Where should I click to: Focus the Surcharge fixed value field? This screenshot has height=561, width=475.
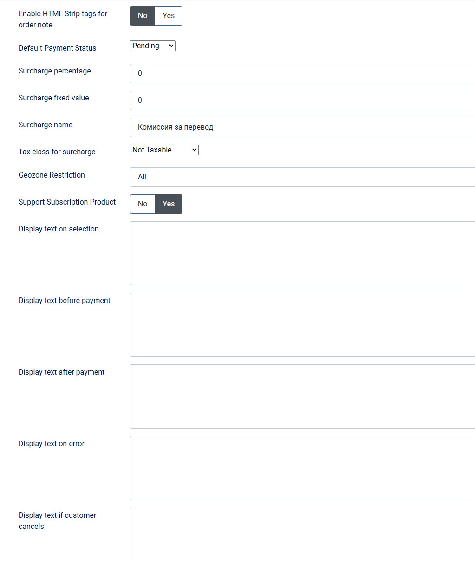302,100
